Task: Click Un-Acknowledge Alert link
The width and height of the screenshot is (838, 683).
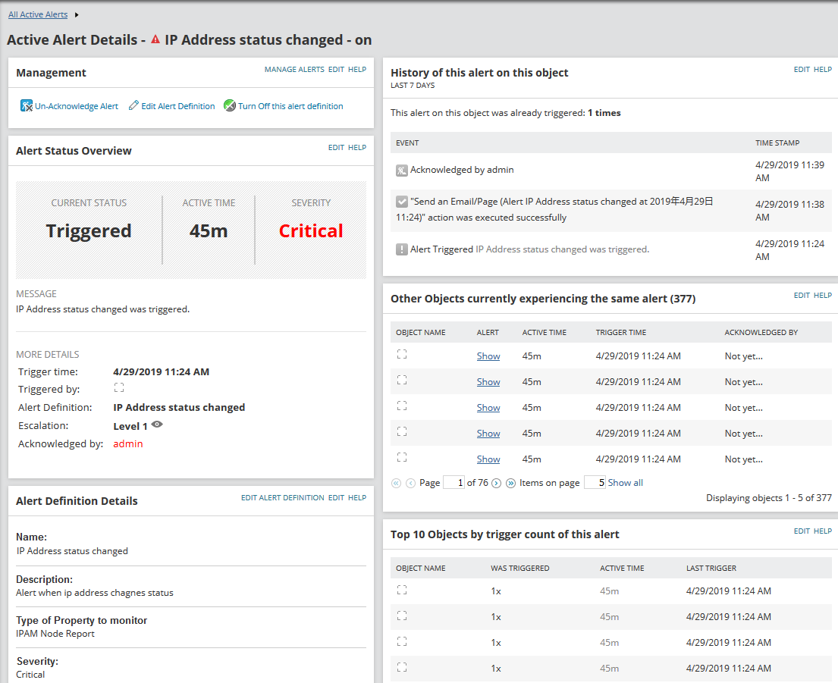Action: tap(77, 105)
